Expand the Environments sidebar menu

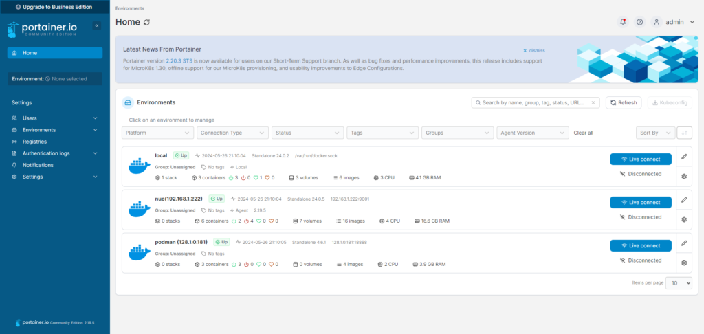point(55,130)
